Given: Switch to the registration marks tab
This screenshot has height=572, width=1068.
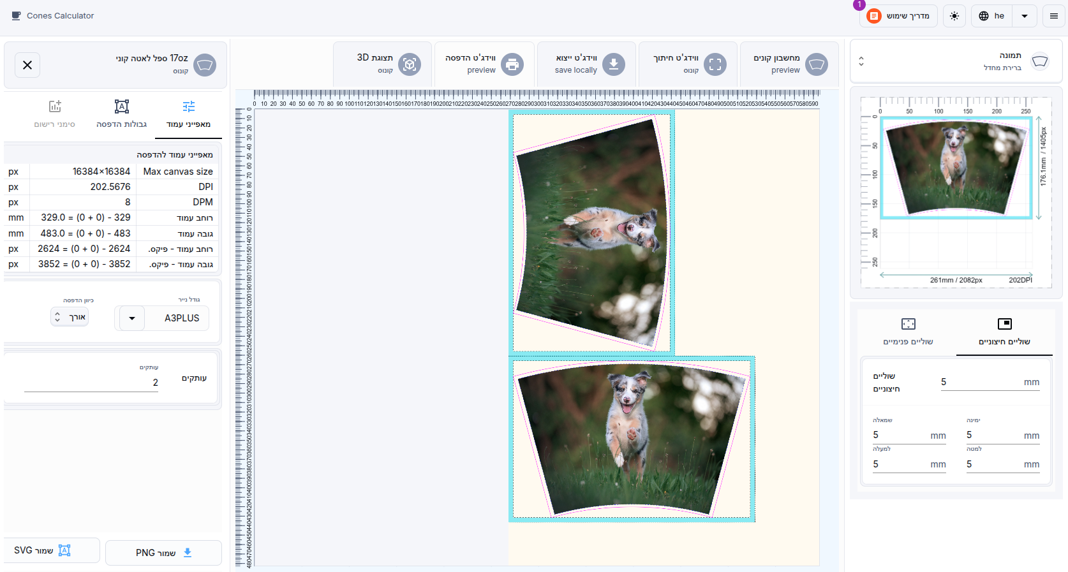Looking at the screenshot, I should click(x=55, y=114).
